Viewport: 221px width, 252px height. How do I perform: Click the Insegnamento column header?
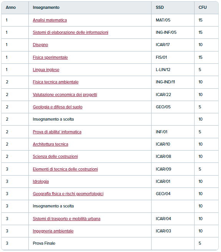[46, 7]
